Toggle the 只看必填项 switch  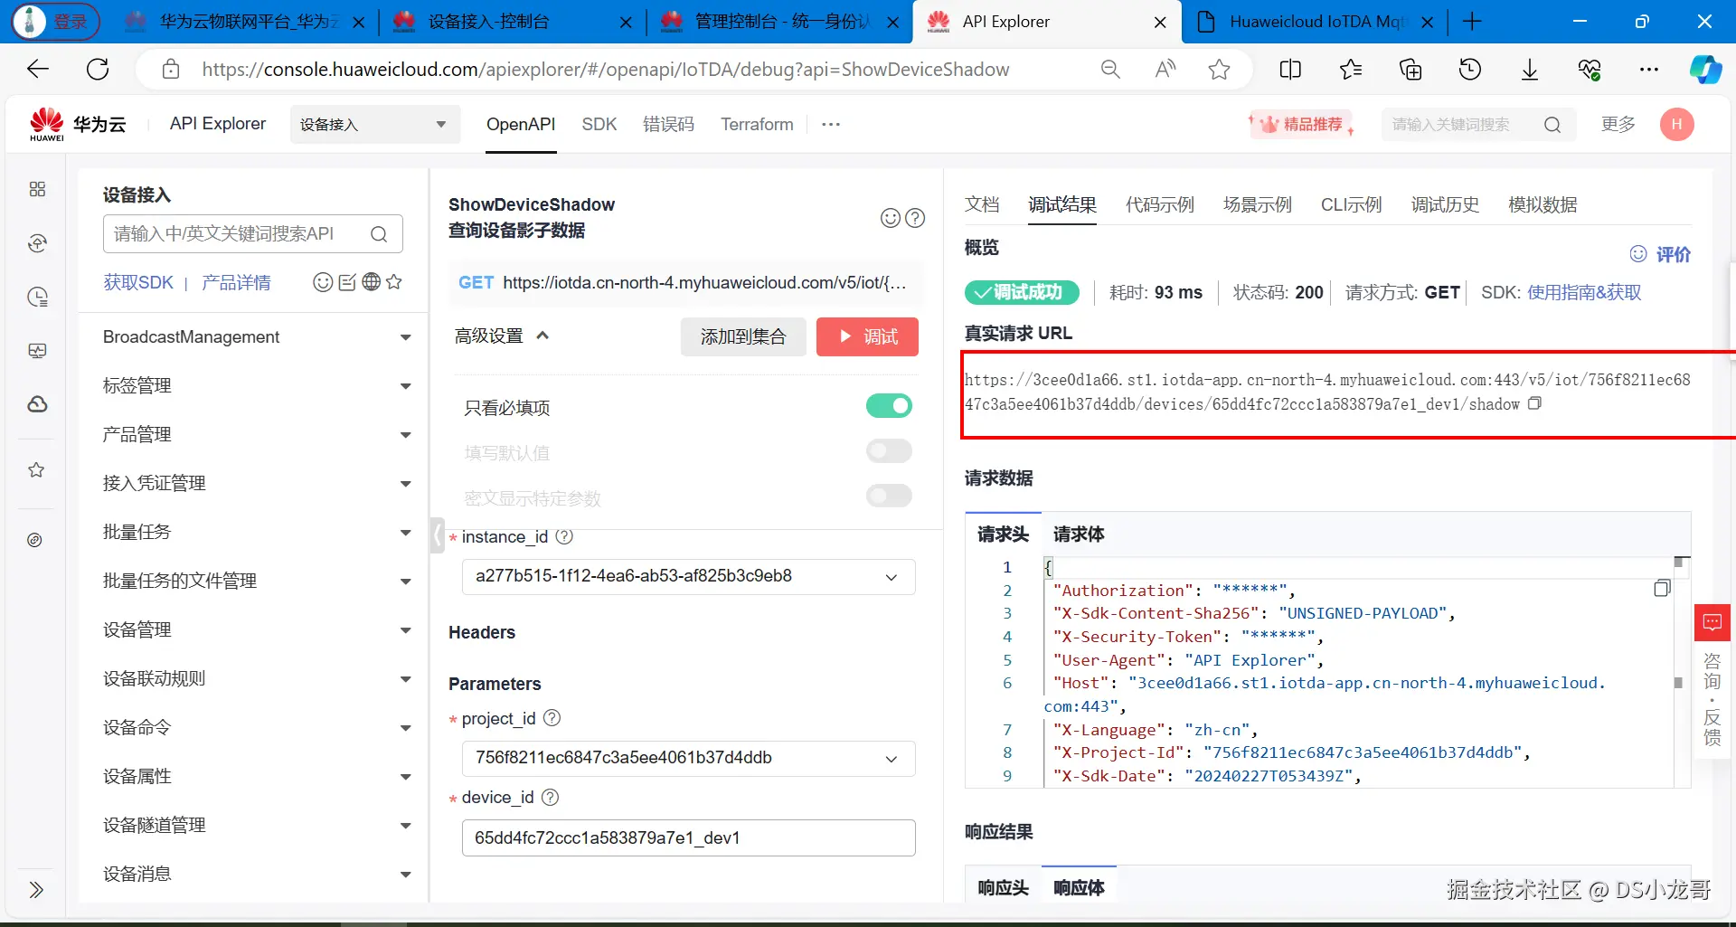pyautogui.click(x=889, y=406)
